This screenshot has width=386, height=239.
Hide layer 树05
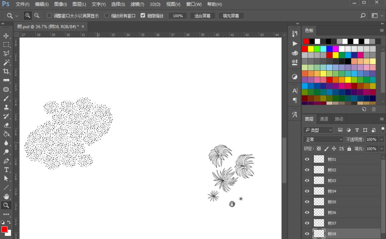tap(307, 202)
